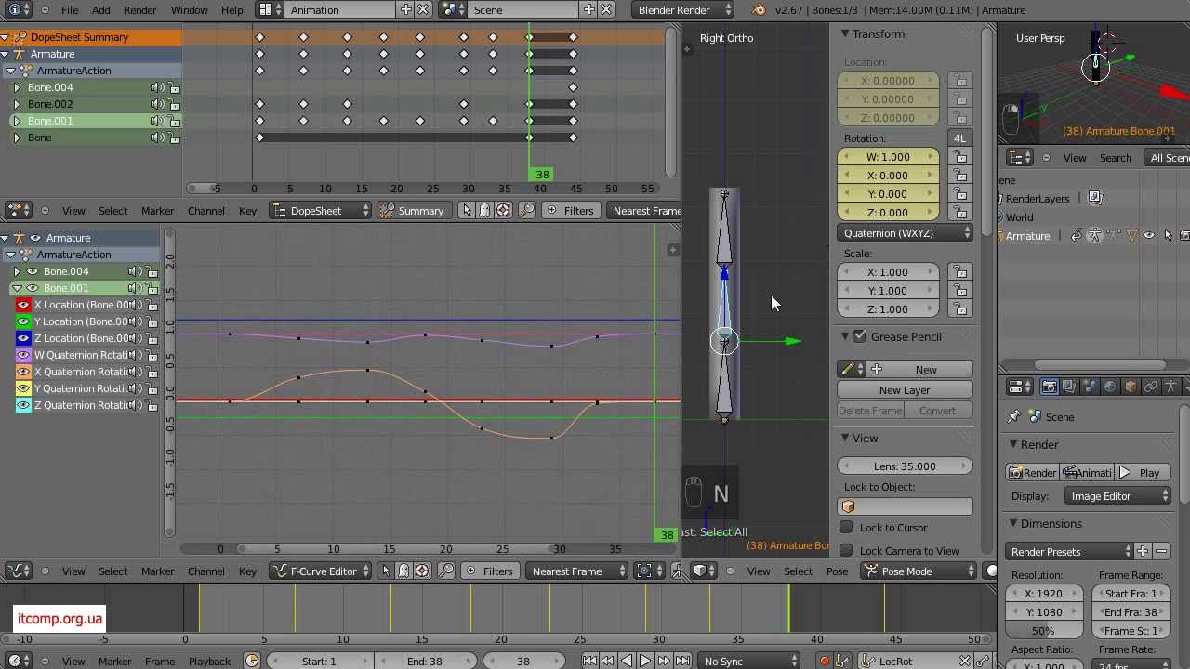The image size is (1190, 669).
Task: Mute Bone.004 channel in DopeSheet
Action: point(157,87)
